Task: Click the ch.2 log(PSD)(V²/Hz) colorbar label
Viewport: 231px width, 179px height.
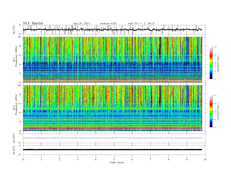Action: [x=218, y=112]
